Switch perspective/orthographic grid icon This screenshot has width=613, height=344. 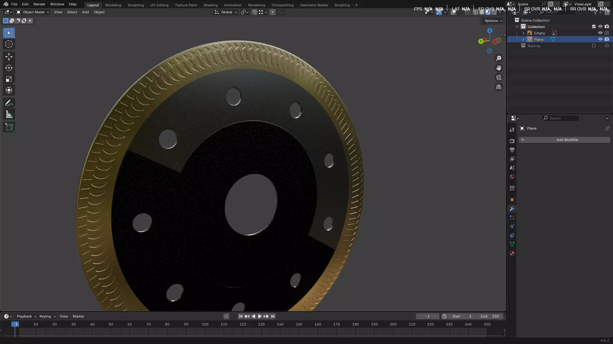pos(499,87)
